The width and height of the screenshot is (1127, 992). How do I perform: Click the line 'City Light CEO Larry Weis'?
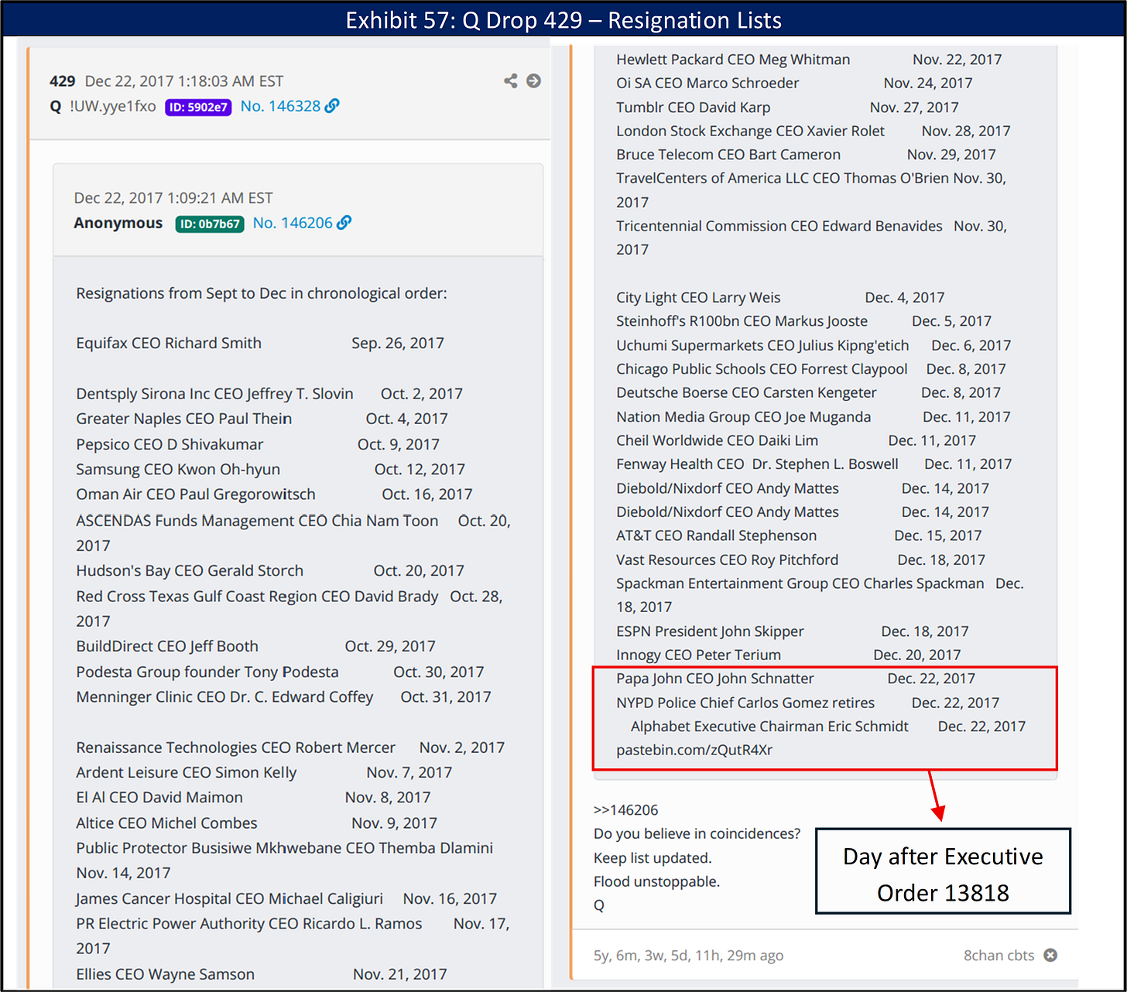click(x=698, y=298)
